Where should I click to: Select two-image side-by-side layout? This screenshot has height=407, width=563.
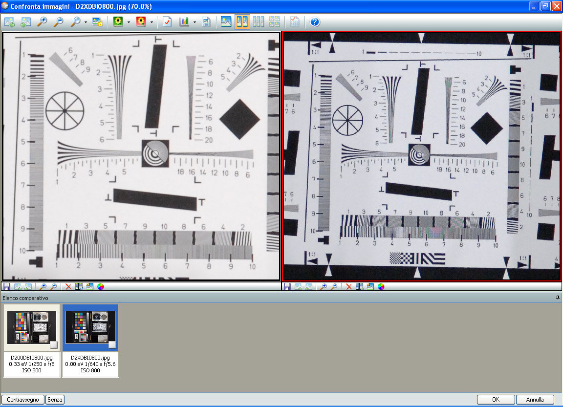coord(242,22)
